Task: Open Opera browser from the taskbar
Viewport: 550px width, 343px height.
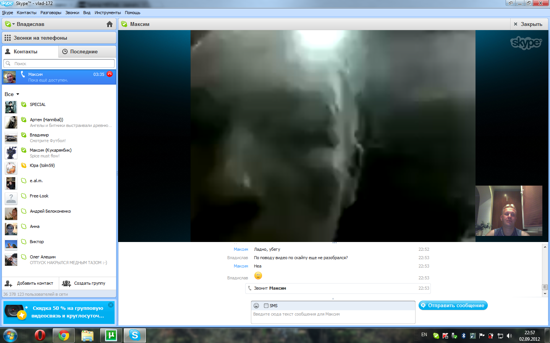Action: pyautogui.click(x=40, y=335)
